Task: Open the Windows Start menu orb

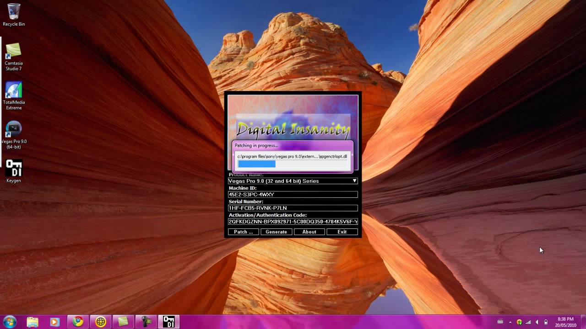Action: 10,322
